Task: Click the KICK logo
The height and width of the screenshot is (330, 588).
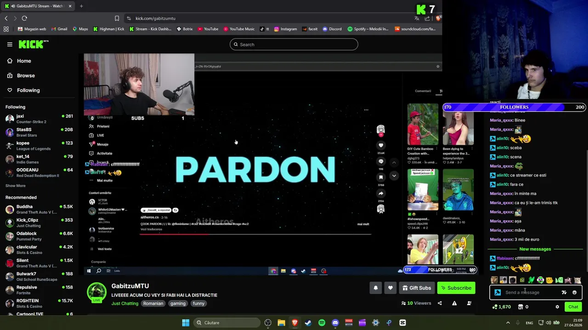Action: (34, 44)
